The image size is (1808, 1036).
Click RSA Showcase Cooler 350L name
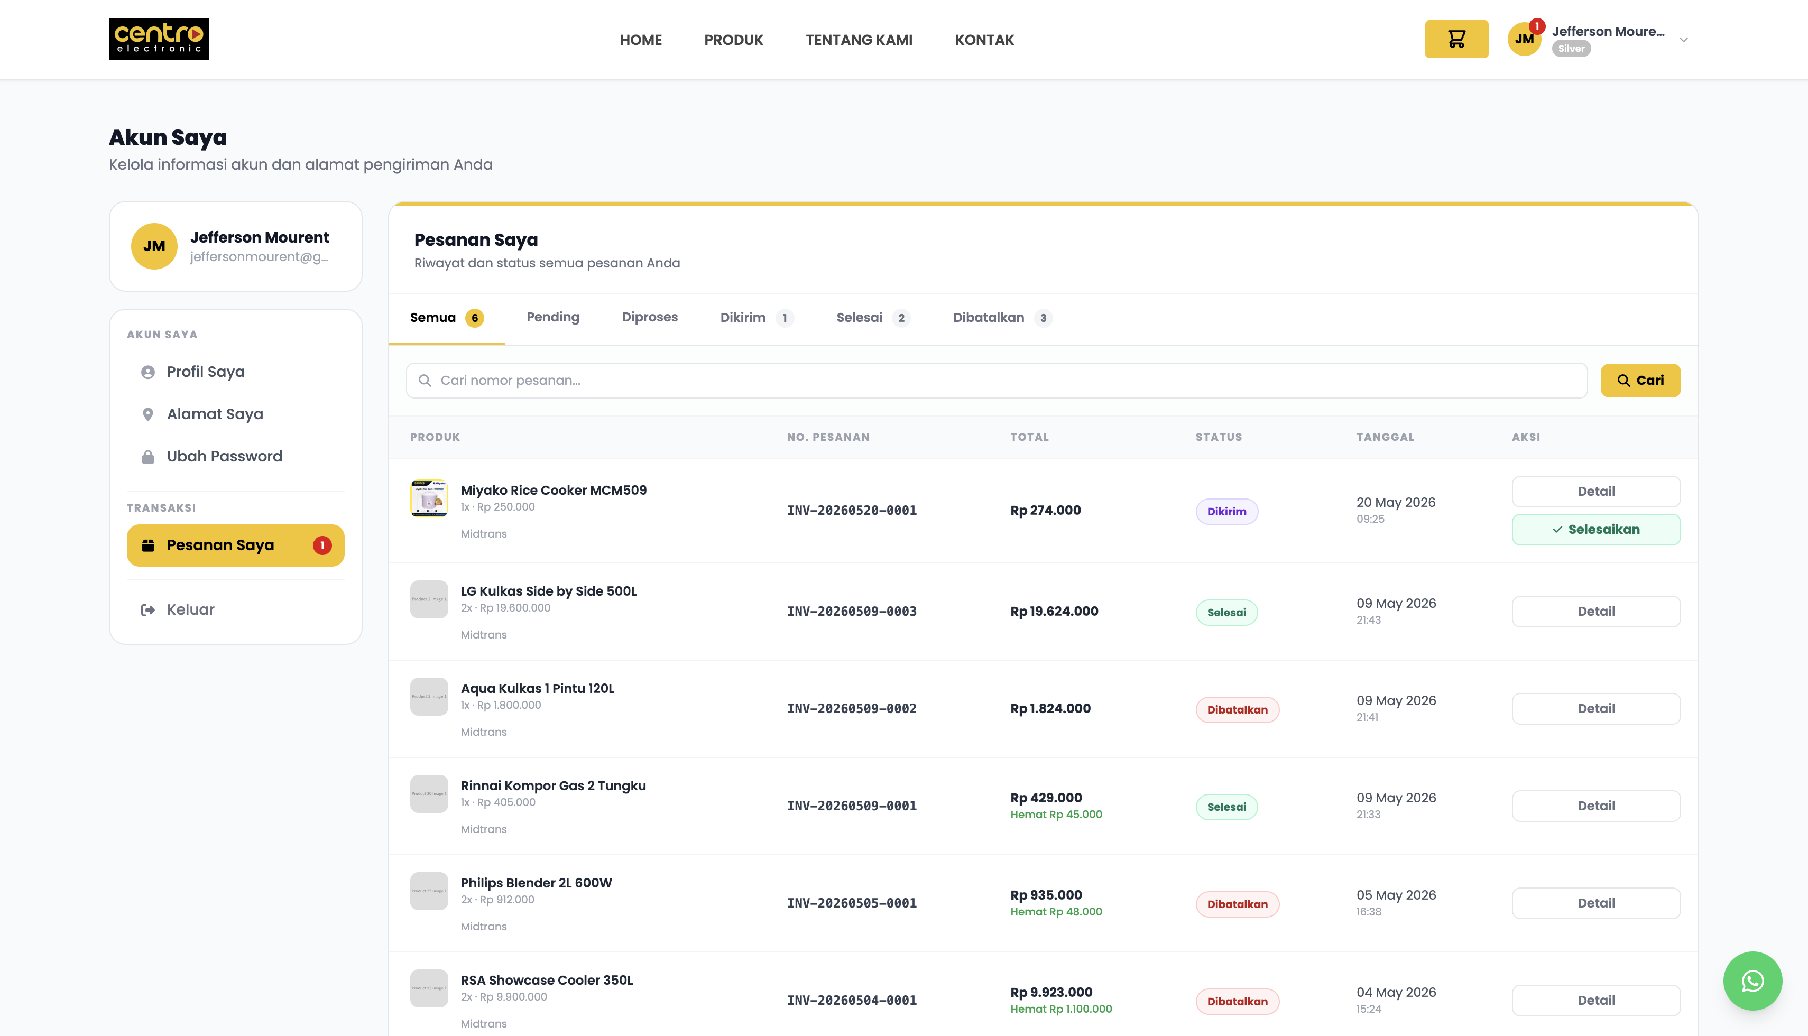(x=547, y=980)
